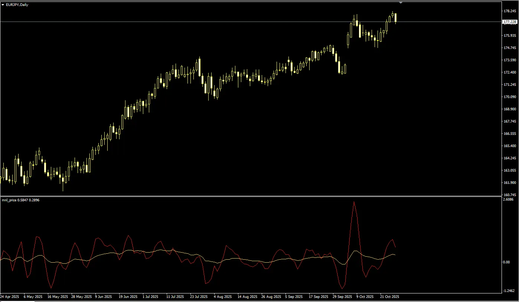Viewport: 519px width, 302px height.
Task: Click the indicator scale maximum 2.6086
Action: click(x=508, y=200)
